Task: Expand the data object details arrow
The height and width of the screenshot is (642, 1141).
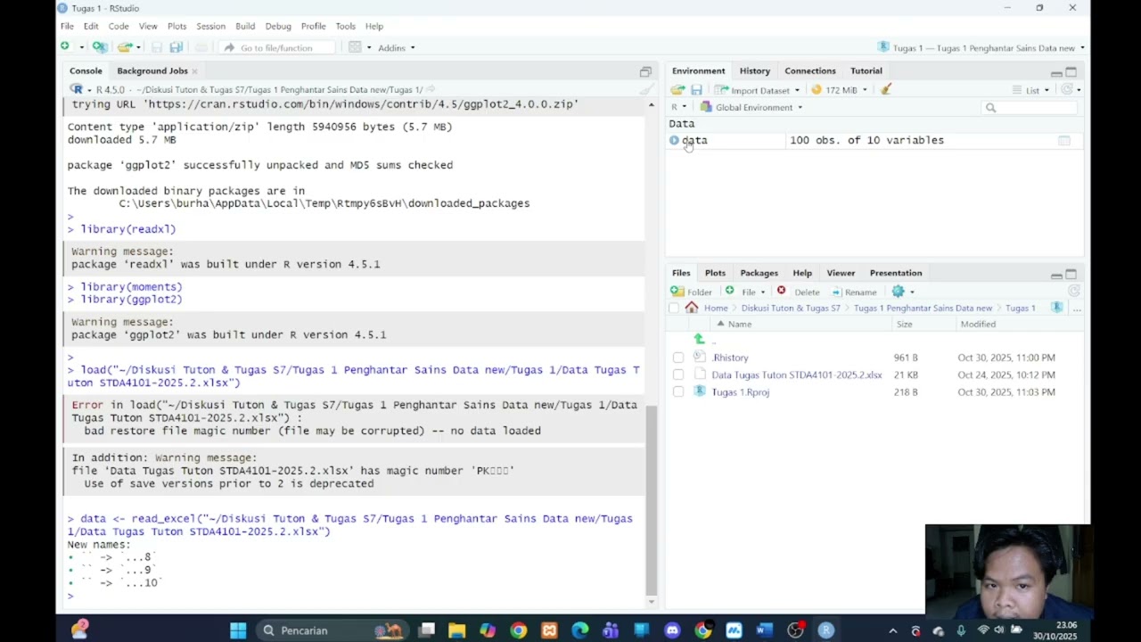Action: pos(674,140)
